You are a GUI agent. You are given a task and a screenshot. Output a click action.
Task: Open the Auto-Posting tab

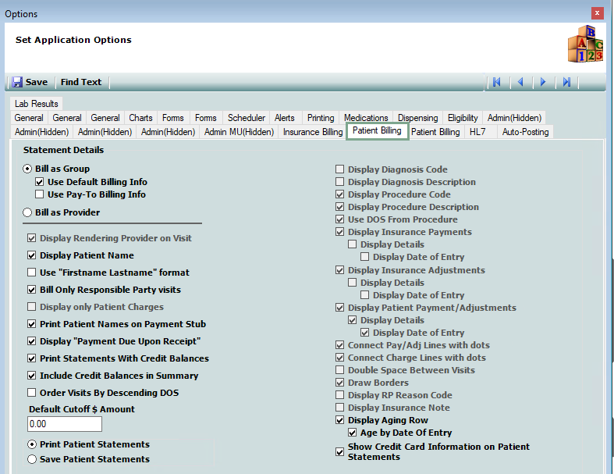click(525, 132)
